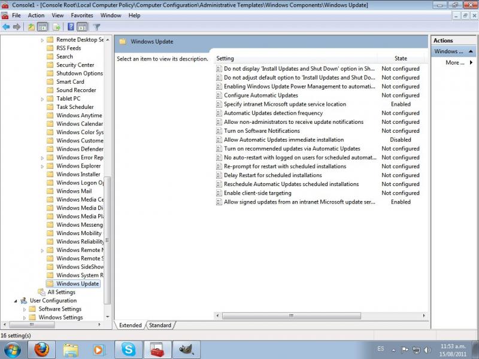Open the Windows Start menu orb

[x=12, y=350]
